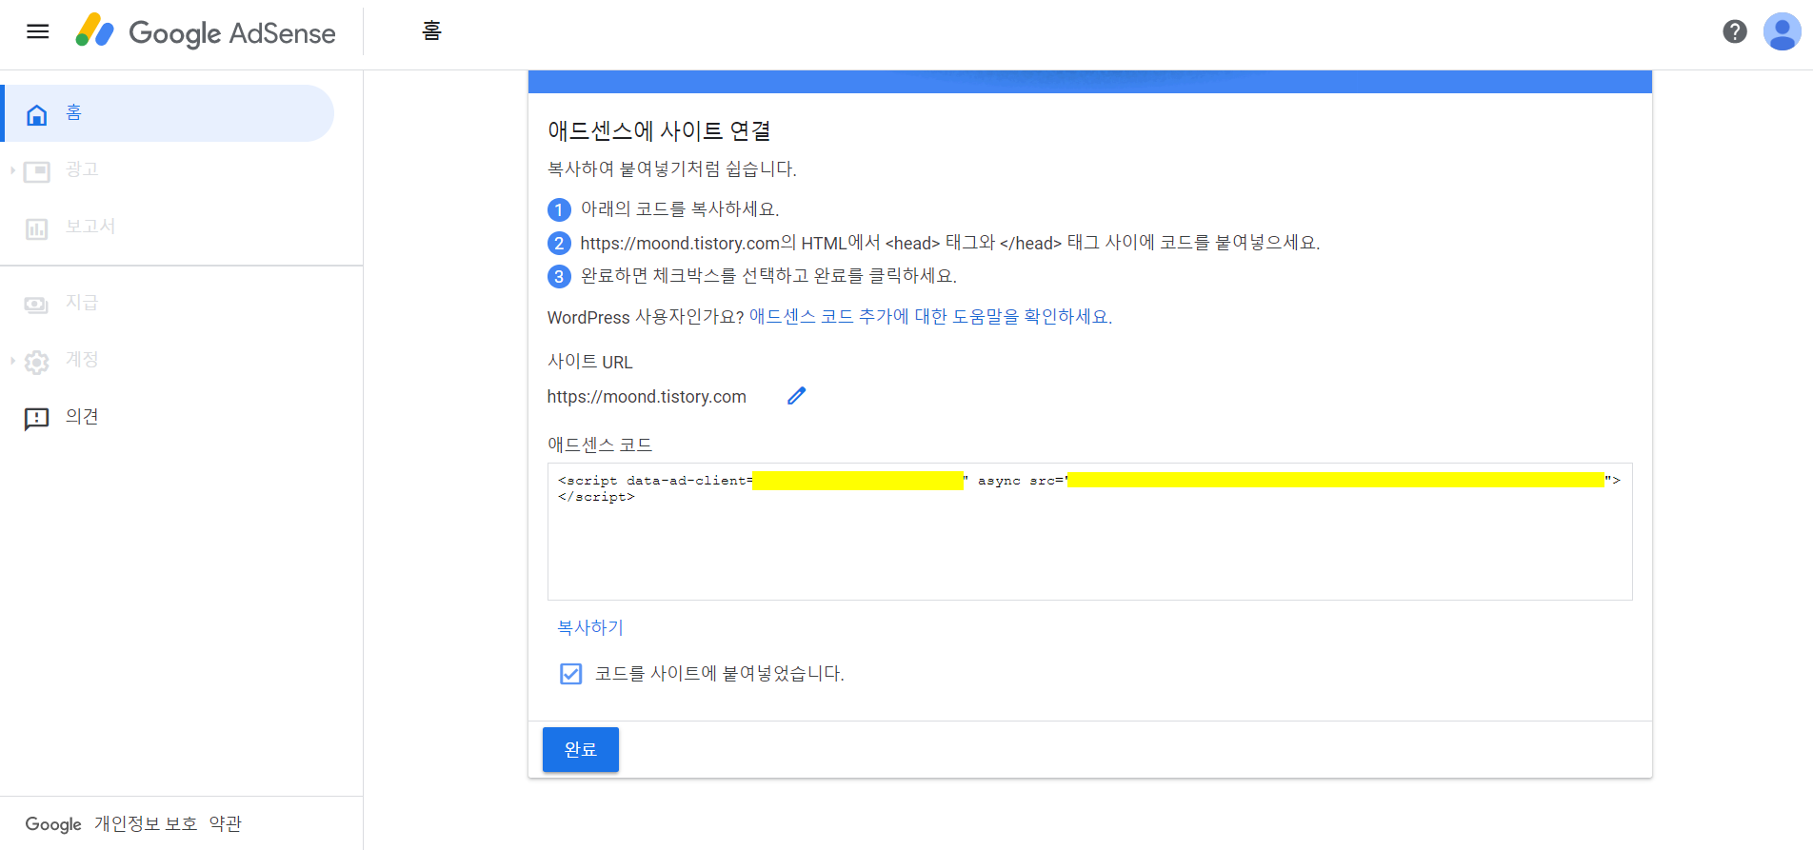Click the 지급 payments icon
Image resolution: width=1813 pixels, height=850 pixels.
(37, 305)
